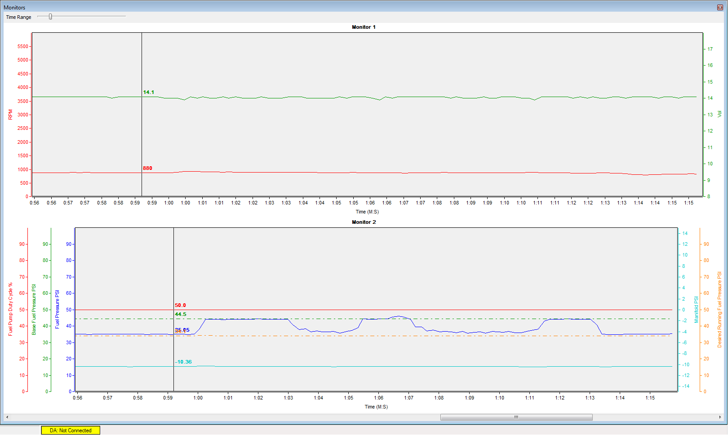Click the 880 RPM cursor value
728x435 pixels.
coord(147,168)
